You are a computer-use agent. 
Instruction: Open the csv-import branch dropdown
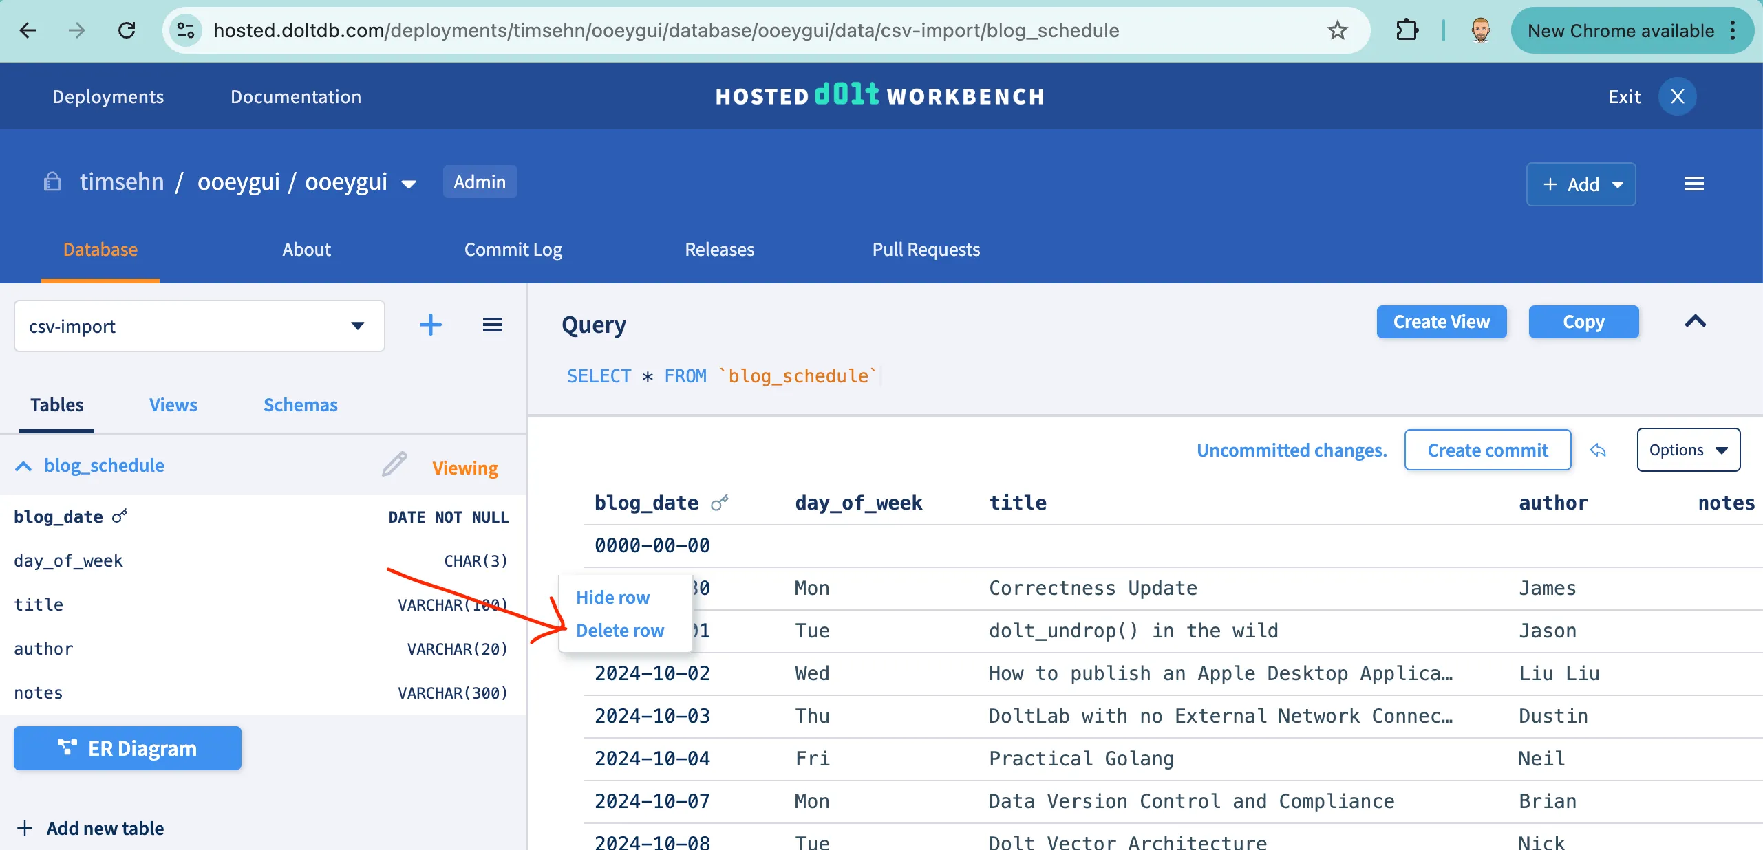[199, 326]
